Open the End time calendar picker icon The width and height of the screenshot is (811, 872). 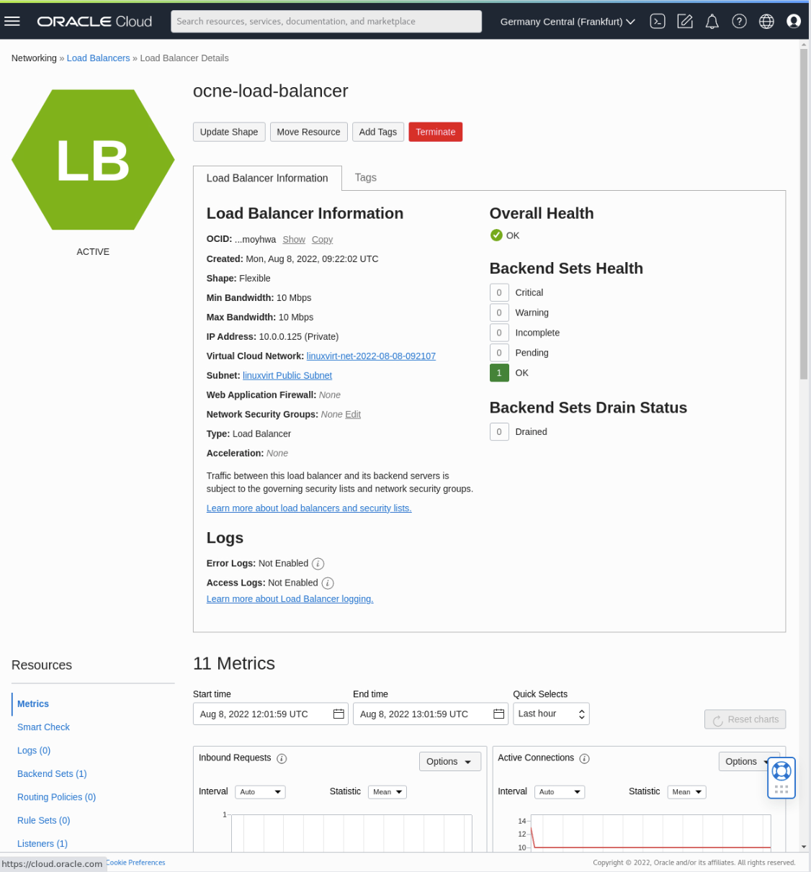pos(498,714)
